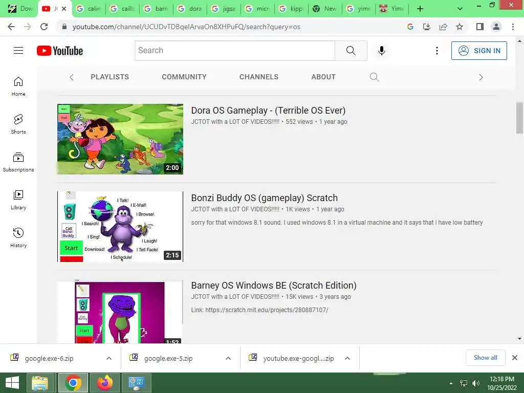Open options for google.exe-6.zip download
Viewport: 524px width, 393px height.
(x=109, y=358)
